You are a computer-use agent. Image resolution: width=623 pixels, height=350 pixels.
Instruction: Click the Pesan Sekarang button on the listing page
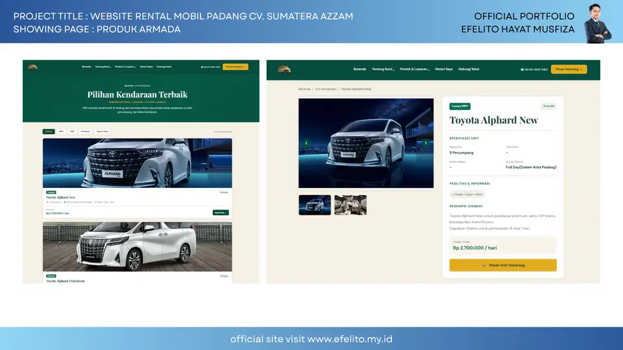pos(235,67)
